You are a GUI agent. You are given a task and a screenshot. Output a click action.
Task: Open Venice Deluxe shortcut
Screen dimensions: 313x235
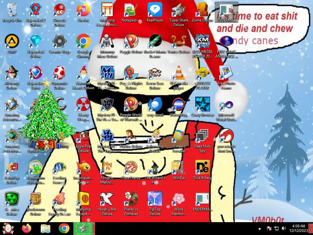click(x=179, y=44)
